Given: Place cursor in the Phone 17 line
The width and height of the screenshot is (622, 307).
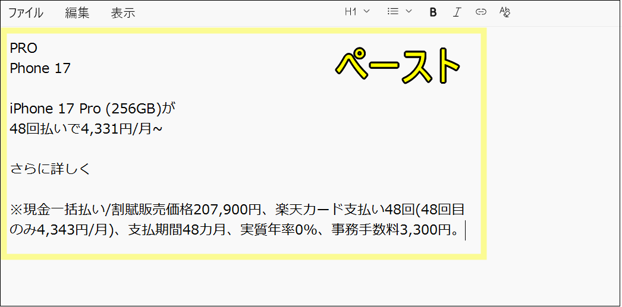Looking at the screenshot, I should [40, 68].
